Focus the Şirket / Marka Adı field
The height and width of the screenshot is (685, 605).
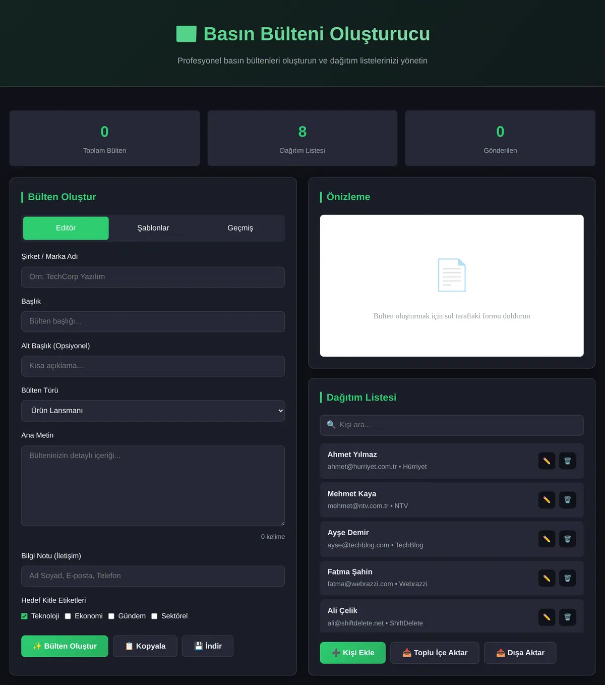[153, 277]
